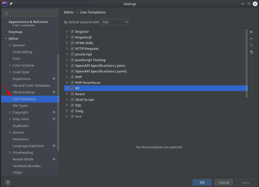Click the magnifier icon in the search field
The height and width of the screenshot is (187, 259).
point(6,13)
